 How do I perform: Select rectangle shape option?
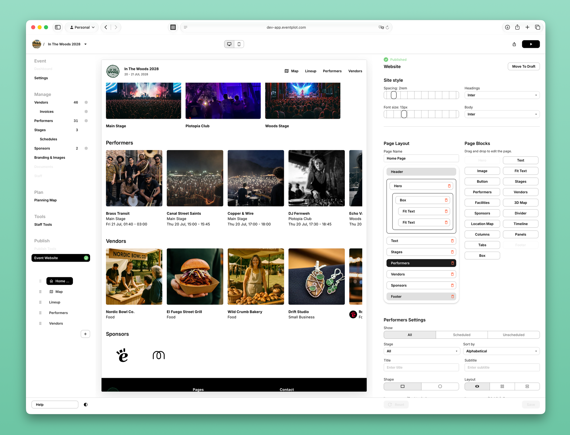(402, 386)
